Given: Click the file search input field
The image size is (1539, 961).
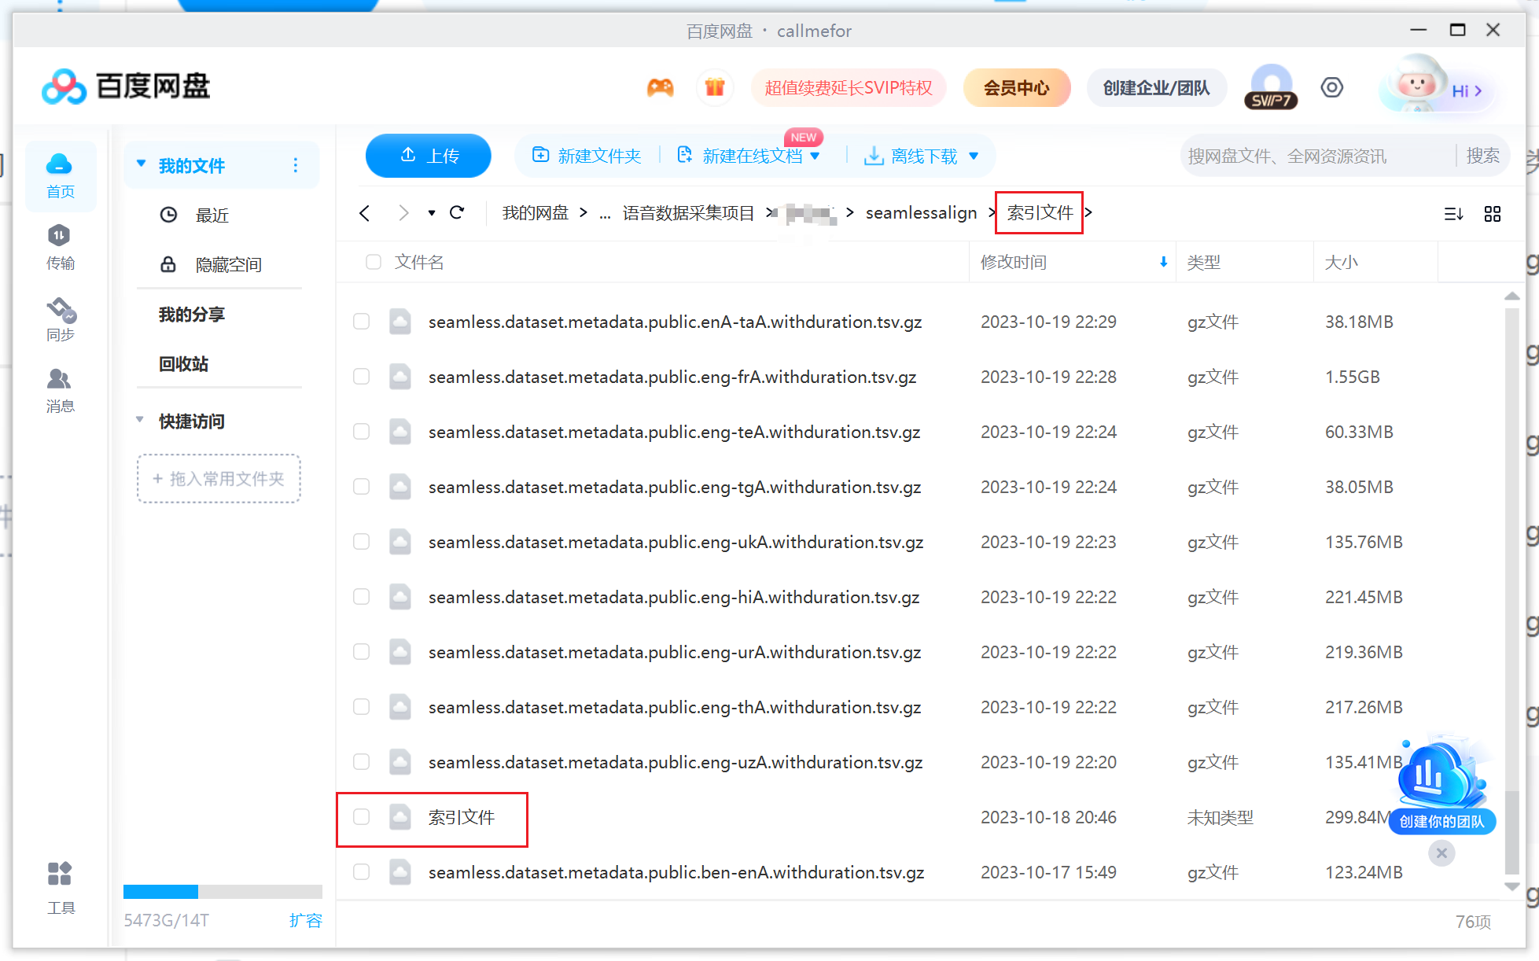Looking at the screenshot, I should pos(1313,156).
